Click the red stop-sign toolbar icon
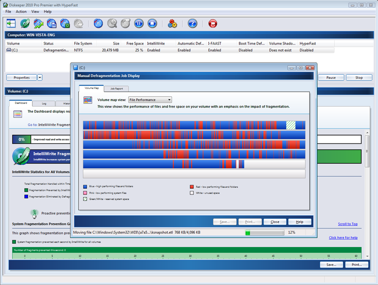This screenshot has height=285, width=378. tap(213, 23)
